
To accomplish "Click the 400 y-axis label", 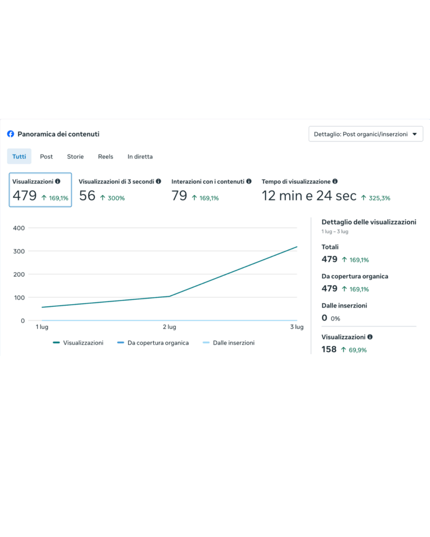I will (19, 228).
